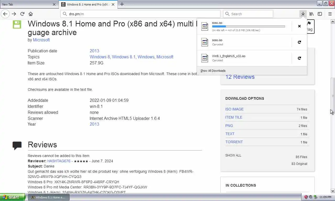This screenshot has width=335, height=201.
Task: Open the TEXT download option
Action: (x=230, y=134)
